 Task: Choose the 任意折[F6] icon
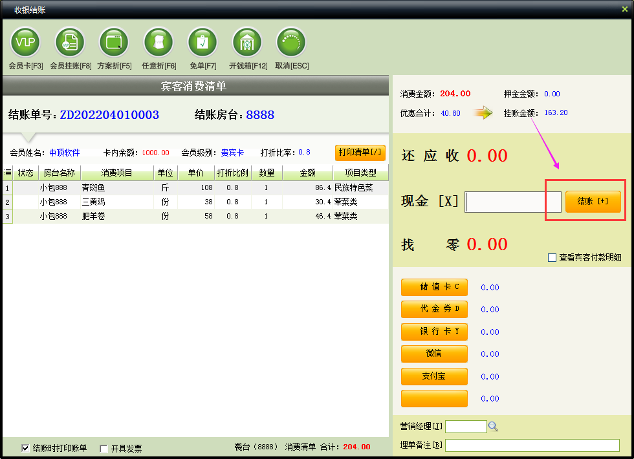pos(158,43)
